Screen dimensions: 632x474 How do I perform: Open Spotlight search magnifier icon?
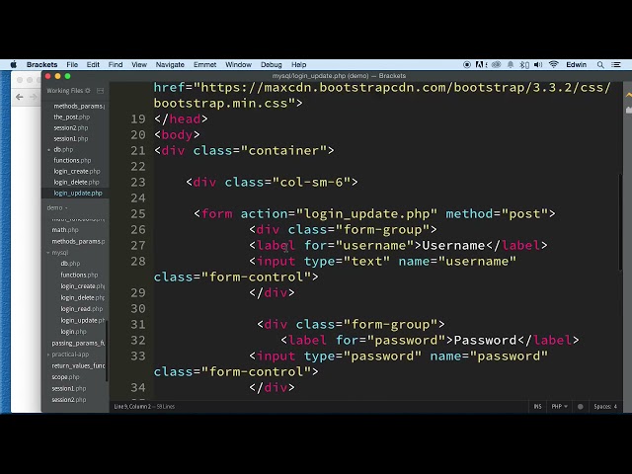coord(600,65)
